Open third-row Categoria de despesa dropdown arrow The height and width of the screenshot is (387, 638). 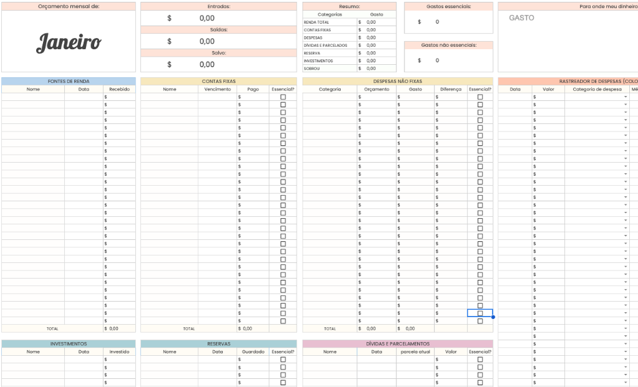pos(626,113)
